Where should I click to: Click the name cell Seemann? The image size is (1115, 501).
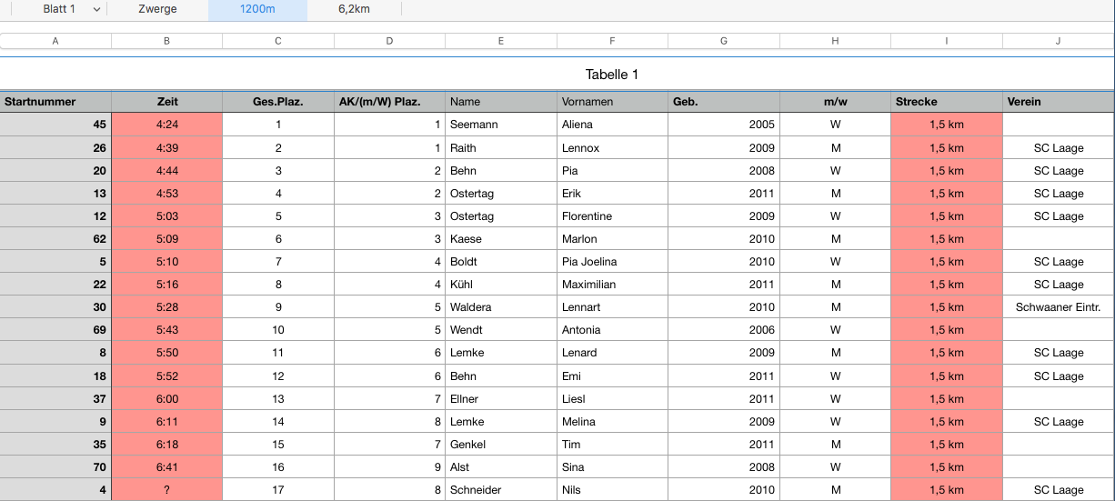[501, 125]
